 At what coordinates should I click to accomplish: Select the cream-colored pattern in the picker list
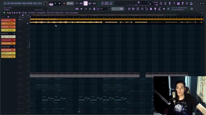click(8, 37)
